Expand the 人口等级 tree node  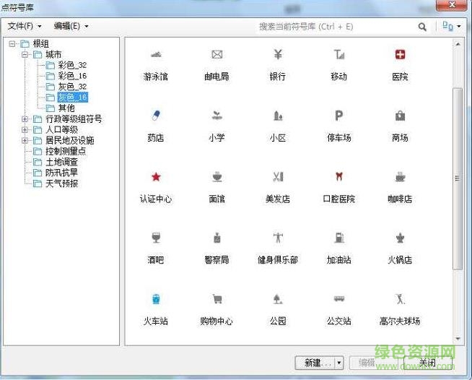point(25,130)
